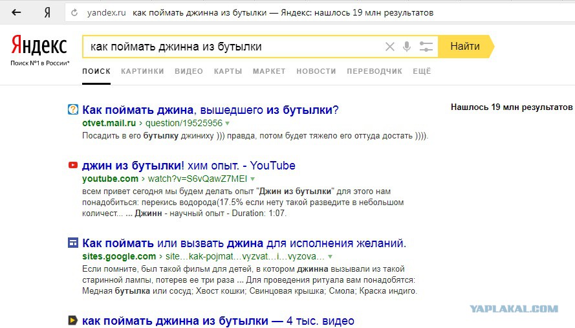The width and height of the screenshot is (575, 328).
Task: Click the youtube.com green domain link
Action: [110, 179]
